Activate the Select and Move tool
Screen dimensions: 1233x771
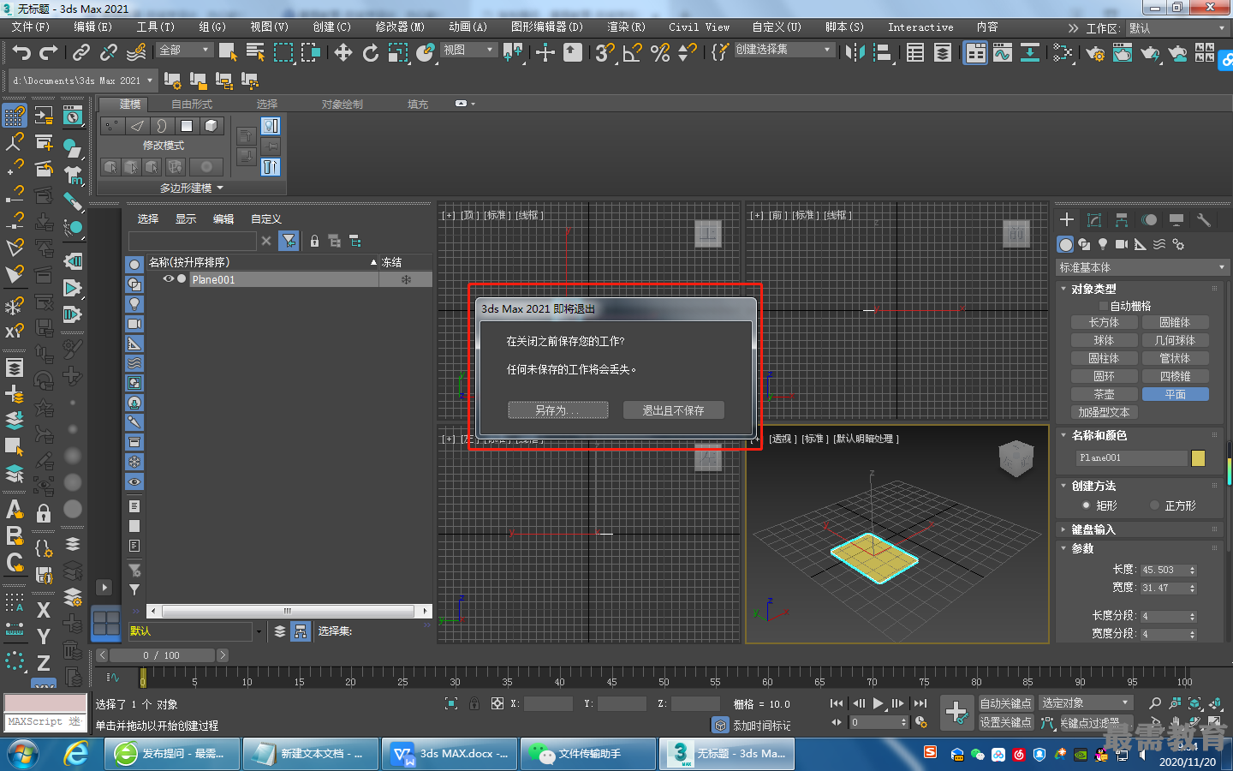343,53
